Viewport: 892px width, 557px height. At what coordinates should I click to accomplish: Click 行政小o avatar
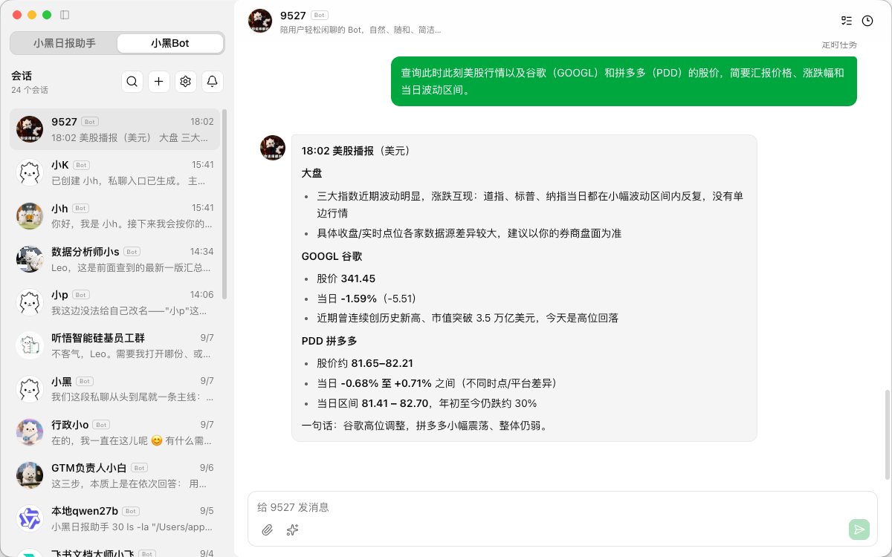click(30, 432)
